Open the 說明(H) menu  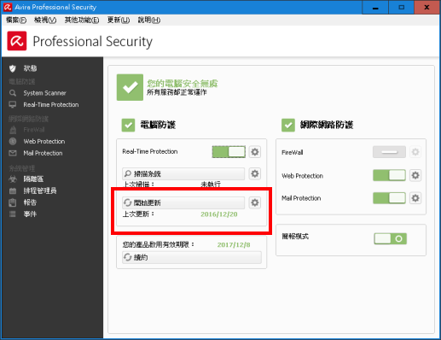(149, 20)
